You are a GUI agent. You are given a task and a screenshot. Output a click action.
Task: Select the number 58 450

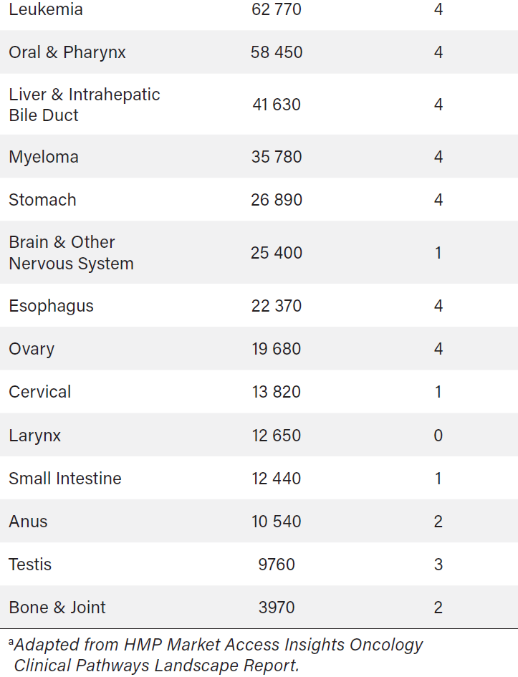[x=277, y=52]
